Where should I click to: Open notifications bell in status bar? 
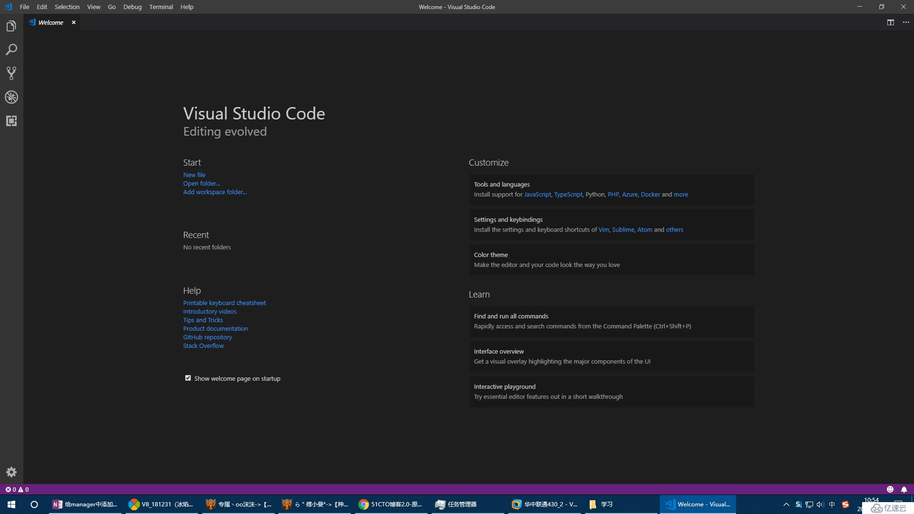(x=904, y=489)
